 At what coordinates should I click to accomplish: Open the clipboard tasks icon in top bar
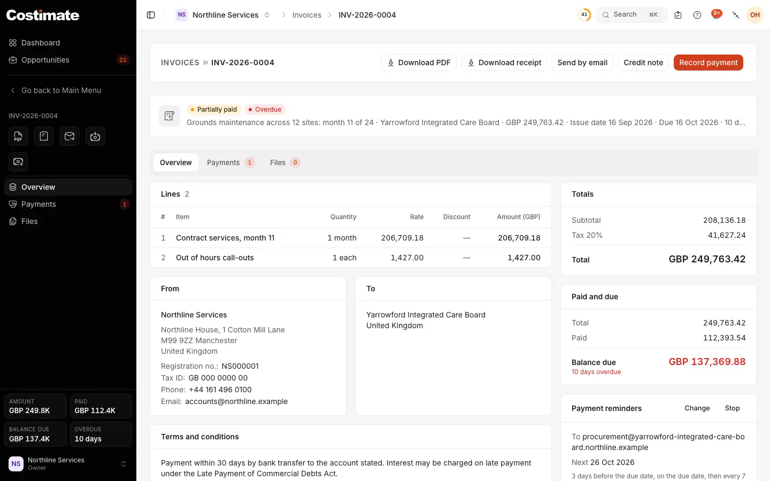tap(678, 15)
